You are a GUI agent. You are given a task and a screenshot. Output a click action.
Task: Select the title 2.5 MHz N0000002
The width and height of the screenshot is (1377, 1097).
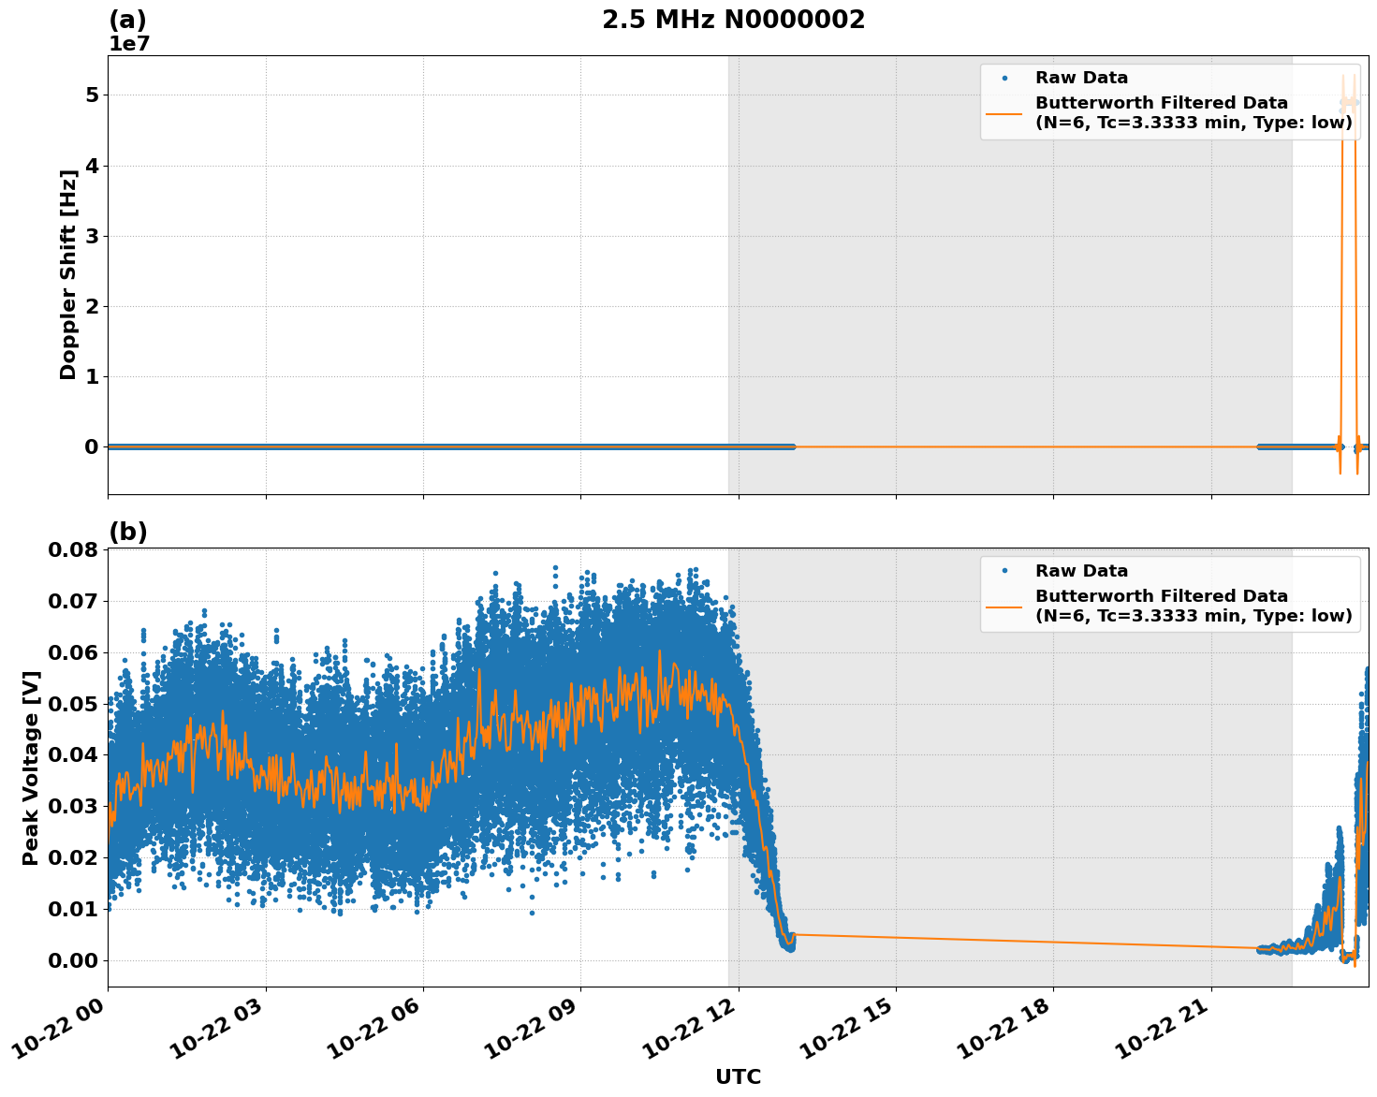[735, 17]
